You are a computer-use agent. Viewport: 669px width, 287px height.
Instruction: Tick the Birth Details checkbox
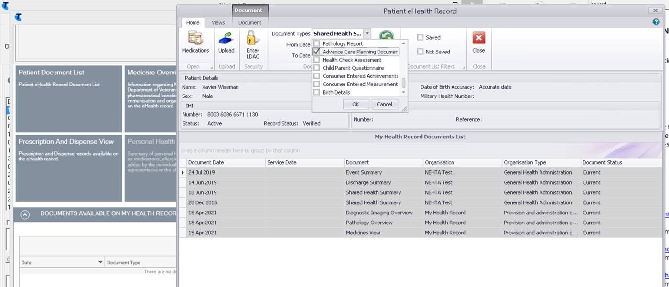point(316,92)
